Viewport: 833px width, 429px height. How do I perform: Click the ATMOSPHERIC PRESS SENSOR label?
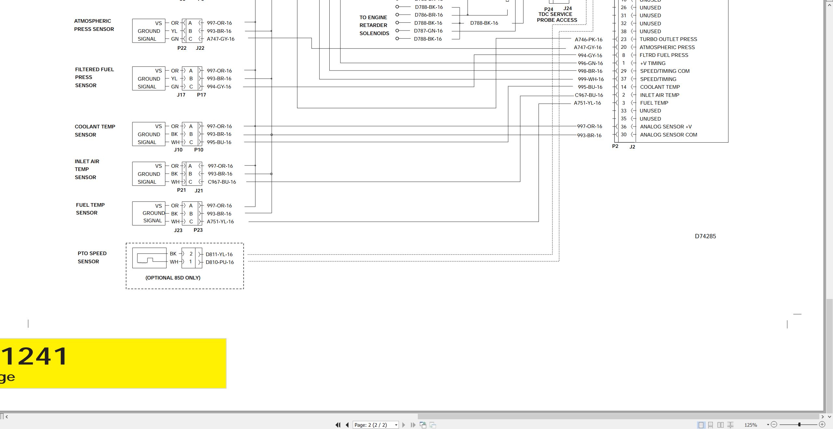coord(94,25)
